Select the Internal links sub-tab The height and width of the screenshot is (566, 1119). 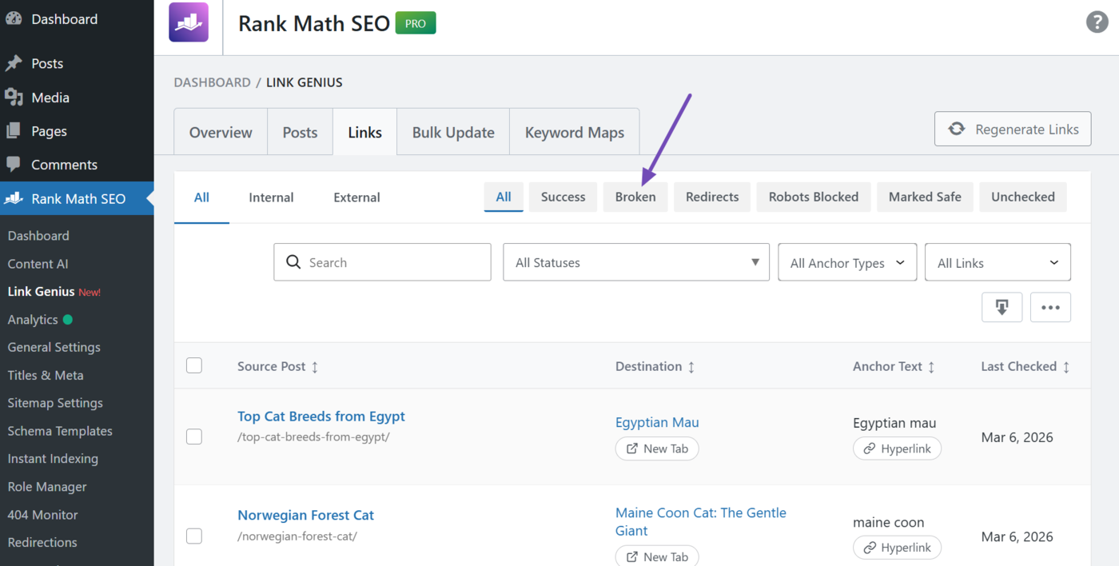(x=271, y=197)
